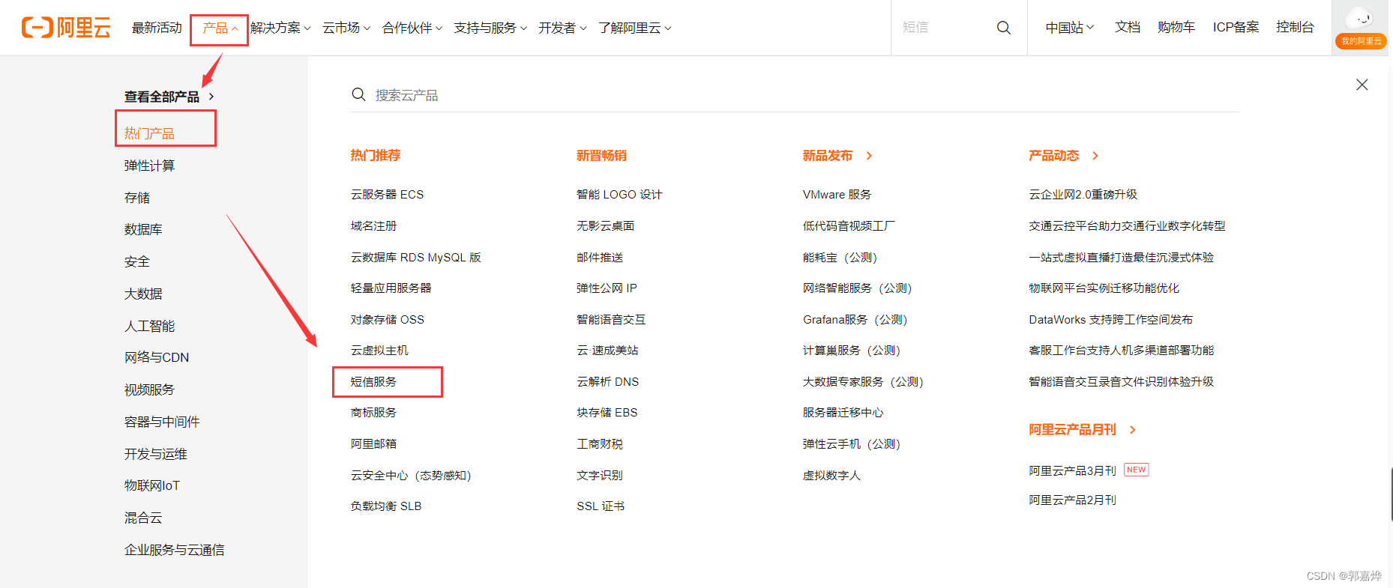Expand the 产品 dropdown menu
The width and height of the screenshot is (1393, 588).
[220, 28]
